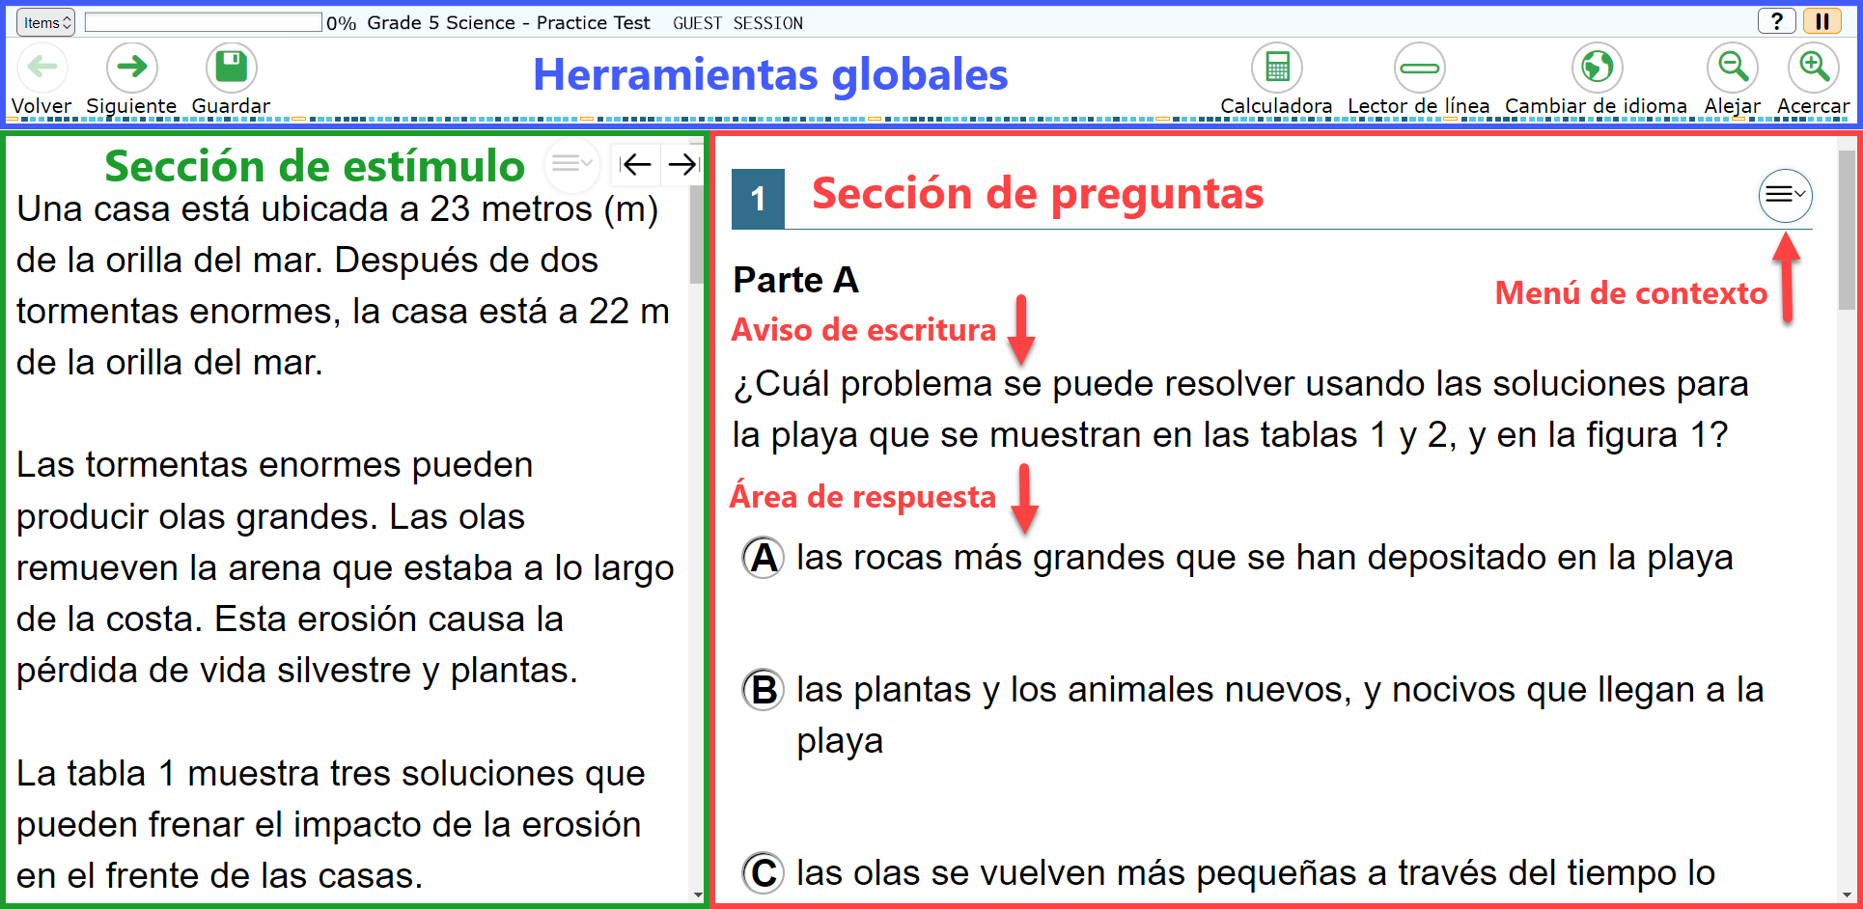Click the Volver back arrow icon
The height and width of the screenshot is (909, 1863).
(x=42, y=68)
